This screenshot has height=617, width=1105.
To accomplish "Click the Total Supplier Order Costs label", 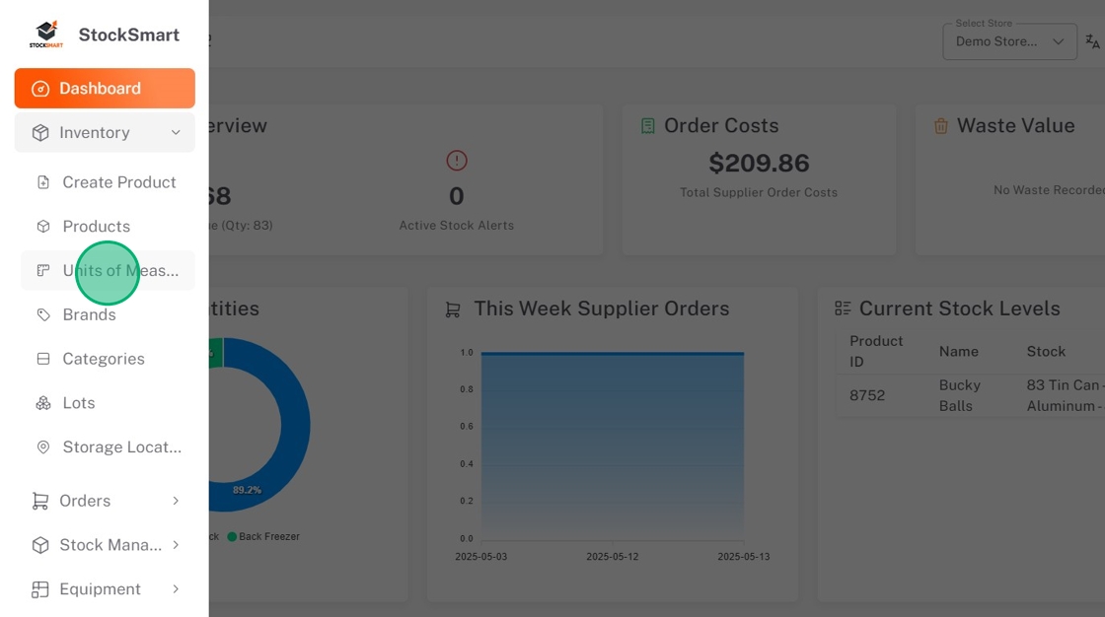I will click(x=759, y=192).
